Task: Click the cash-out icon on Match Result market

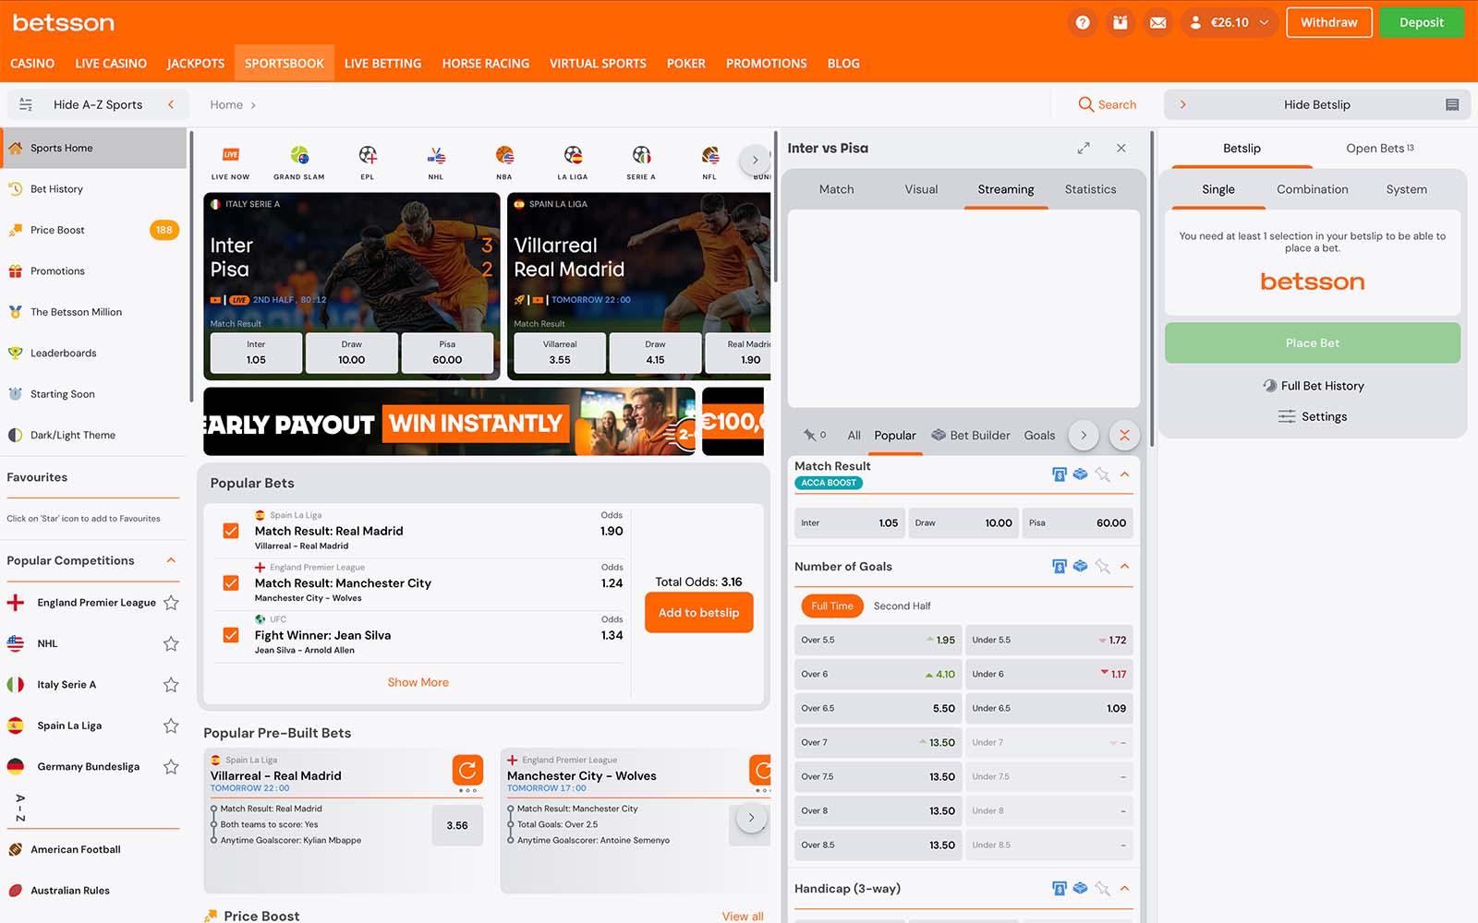Action: [x=1060, y=474]
